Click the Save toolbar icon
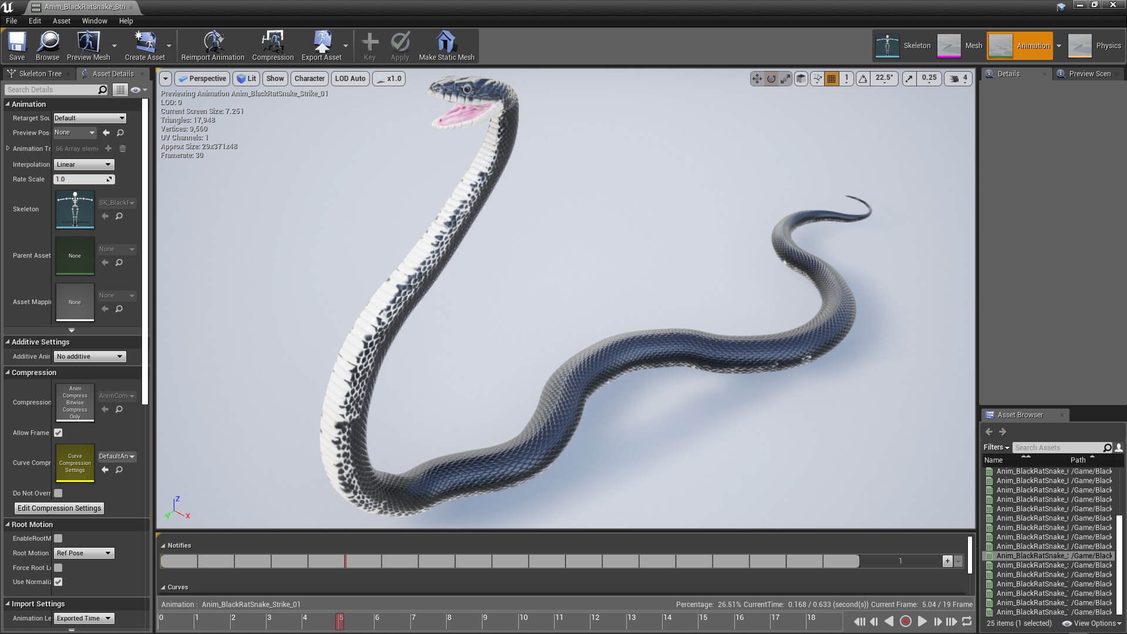 [x=17, y=46]
